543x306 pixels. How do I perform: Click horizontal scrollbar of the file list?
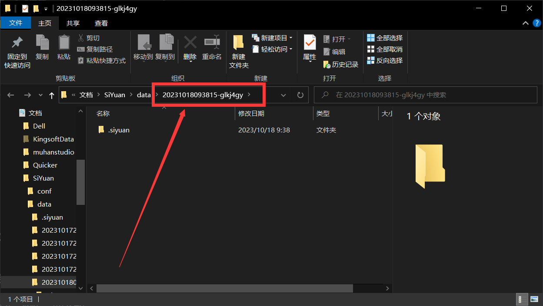(224, 289)
